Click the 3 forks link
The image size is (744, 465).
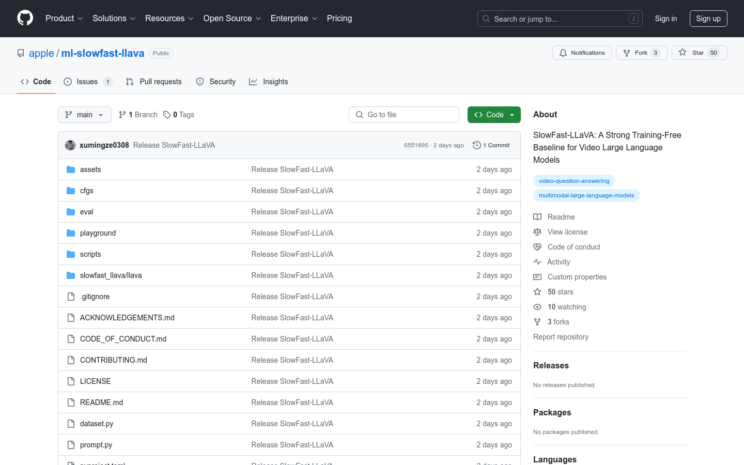tap(559, 322)
